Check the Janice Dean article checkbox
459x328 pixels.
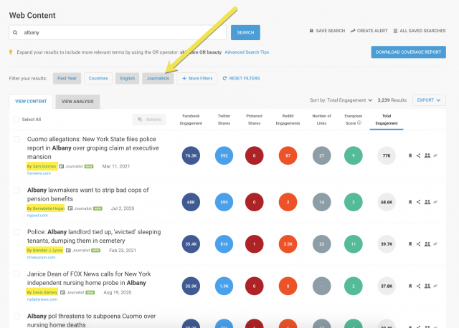(17, 274)
